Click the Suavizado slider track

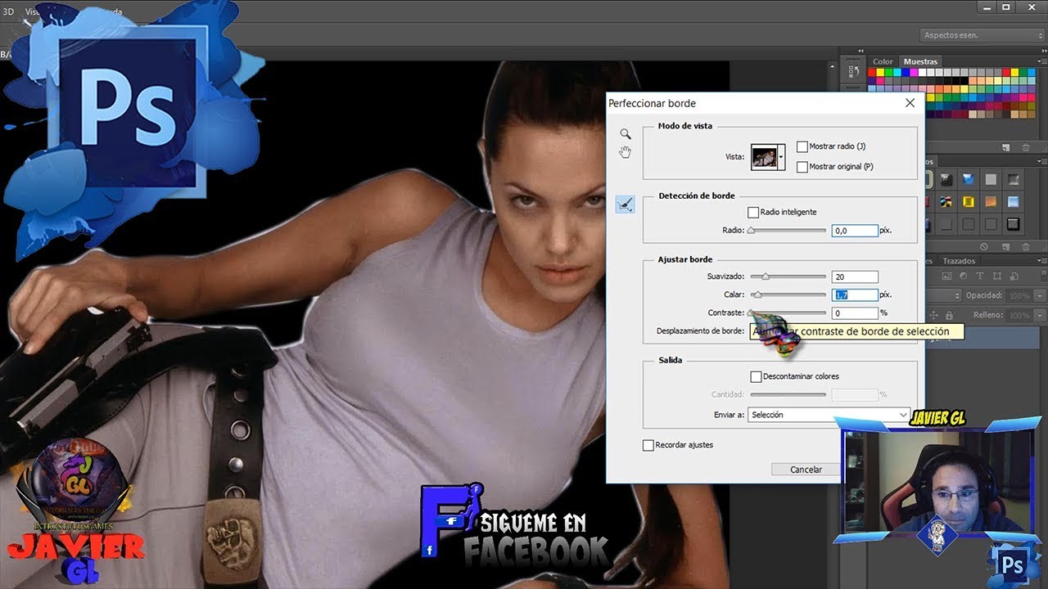click(x=788, y=277)
